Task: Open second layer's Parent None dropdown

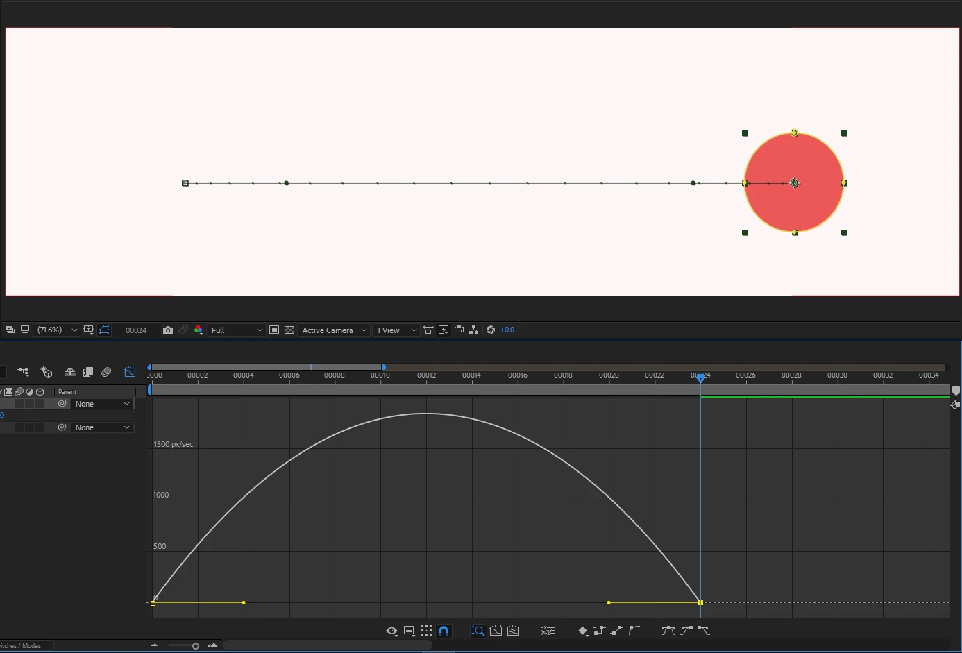Action: pos(102,427)
